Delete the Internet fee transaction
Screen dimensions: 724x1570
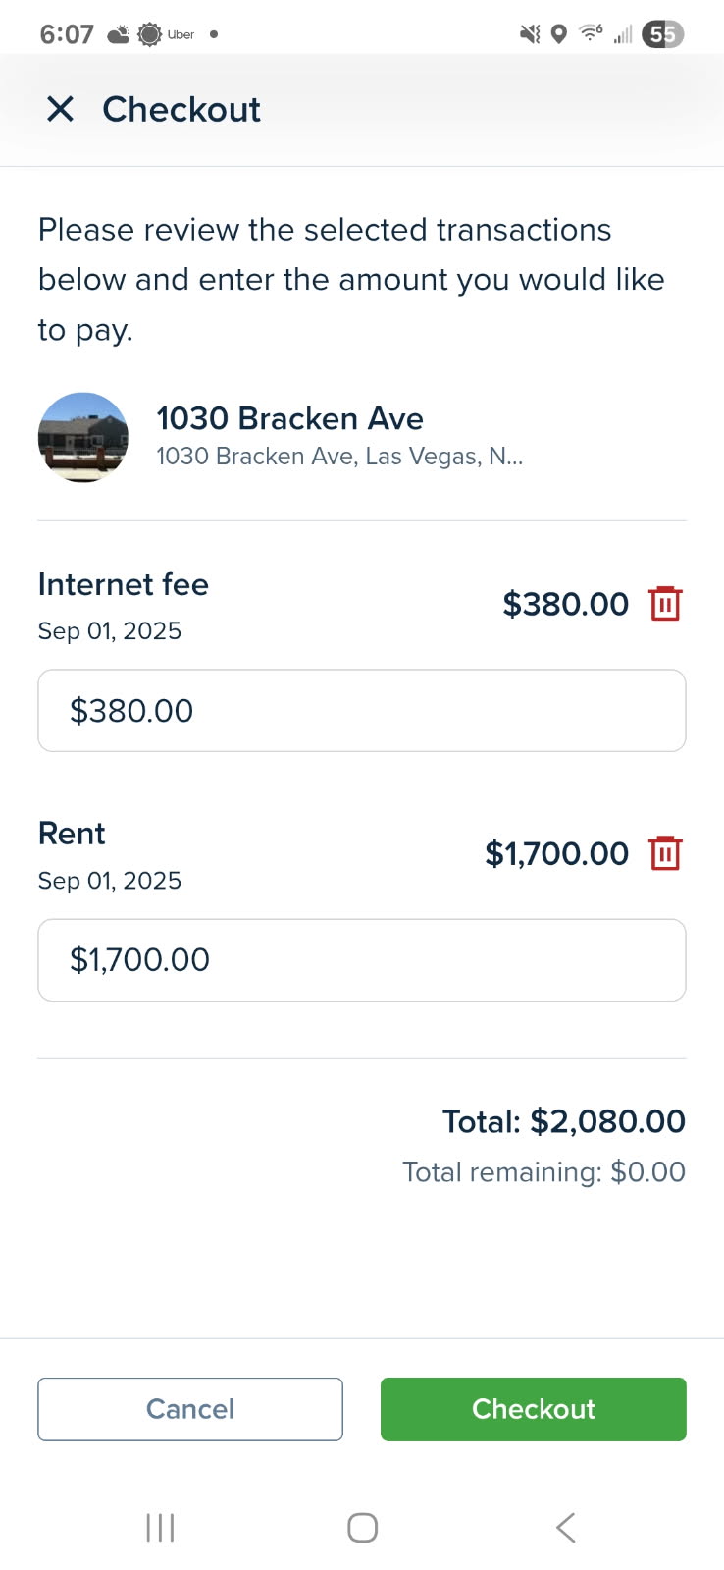(x=665, y=603)
